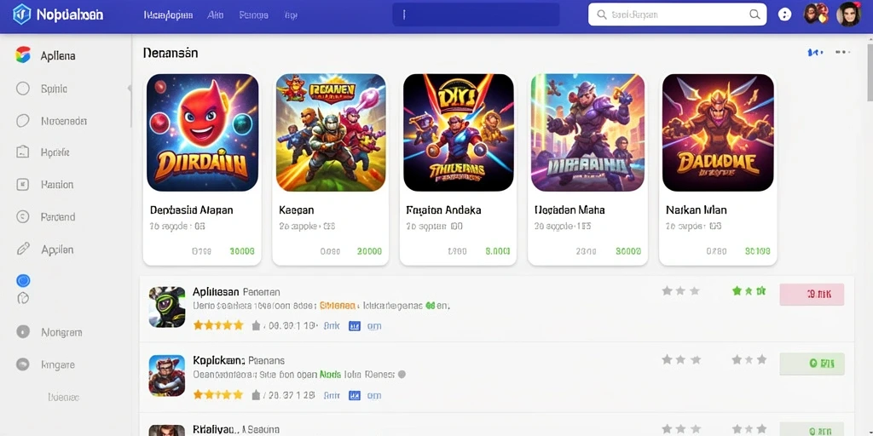The height and width of the screenshot is (436, 873).
Task: Click the dark input box in the top bar center
Action: point(476,15)
